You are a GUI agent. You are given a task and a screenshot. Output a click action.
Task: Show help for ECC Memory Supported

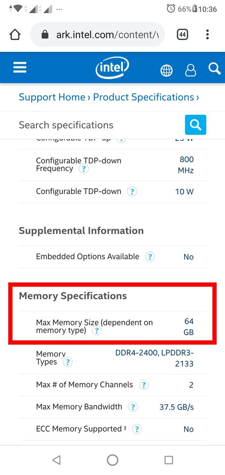(x=137, y=429)
